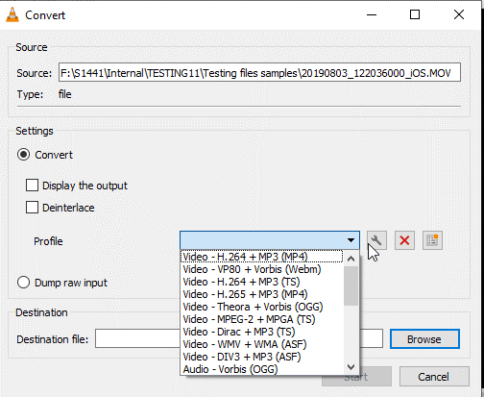
Task: Click the VLC cone icon in title bar
Action: click(12, 14)
